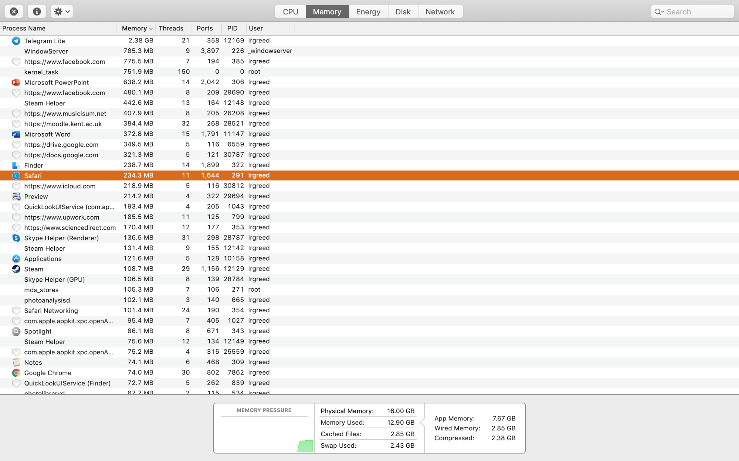Sort by PID column header

pos(234,28)
